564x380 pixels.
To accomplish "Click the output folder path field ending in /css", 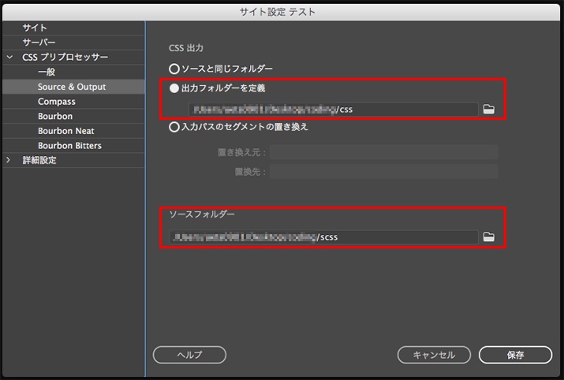I will click(x=323, y=109).
